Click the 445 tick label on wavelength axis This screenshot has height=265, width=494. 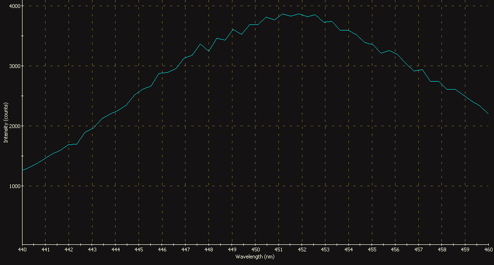(139, 250)
